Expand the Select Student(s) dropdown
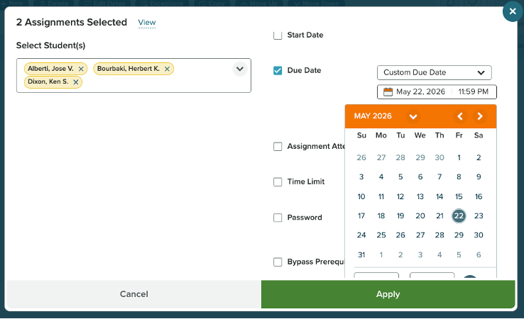The image size is (524, 319). [x=239, y=69]
